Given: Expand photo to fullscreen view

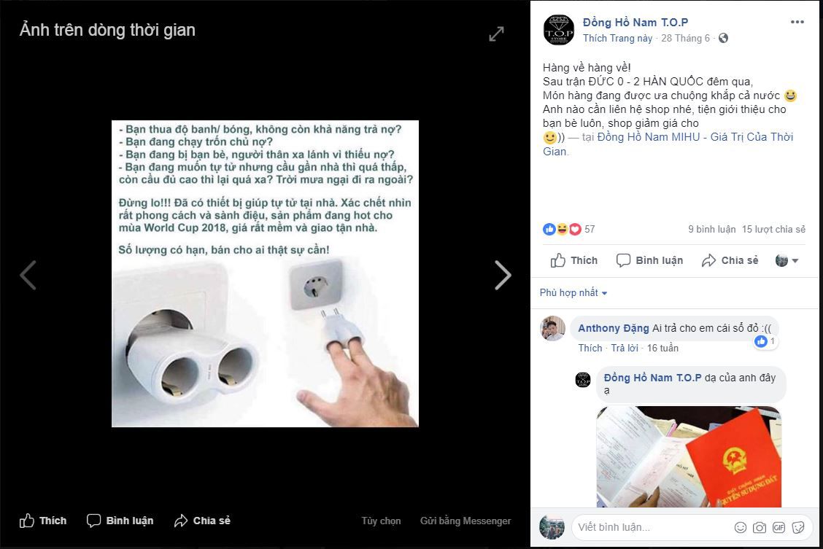Looking at the screenshot, I should click(496, 34).
